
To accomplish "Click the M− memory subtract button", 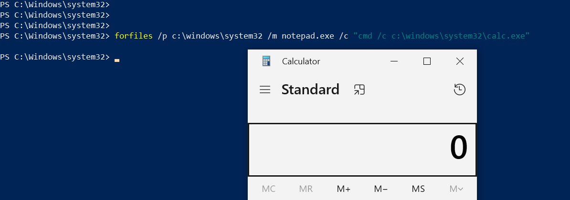I will tap(380, 189).
